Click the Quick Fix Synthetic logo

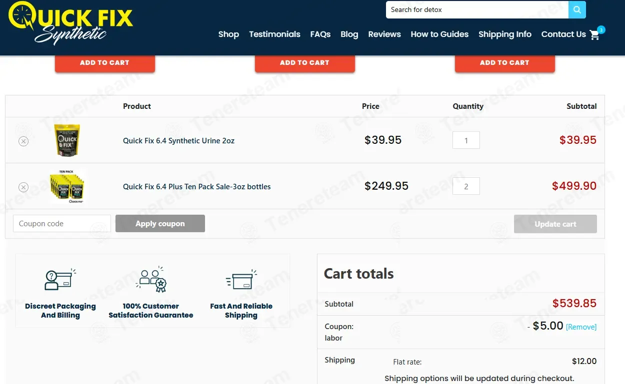coord(70,23)
